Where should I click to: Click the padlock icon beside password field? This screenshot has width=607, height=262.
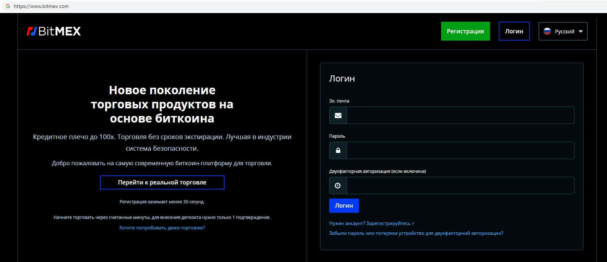point(338,150)
